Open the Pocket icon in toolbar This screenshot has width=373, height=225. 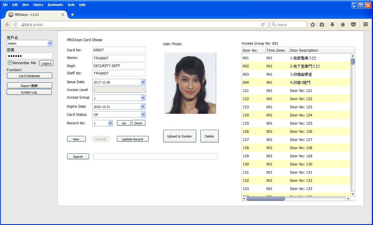tap(353, 25)
